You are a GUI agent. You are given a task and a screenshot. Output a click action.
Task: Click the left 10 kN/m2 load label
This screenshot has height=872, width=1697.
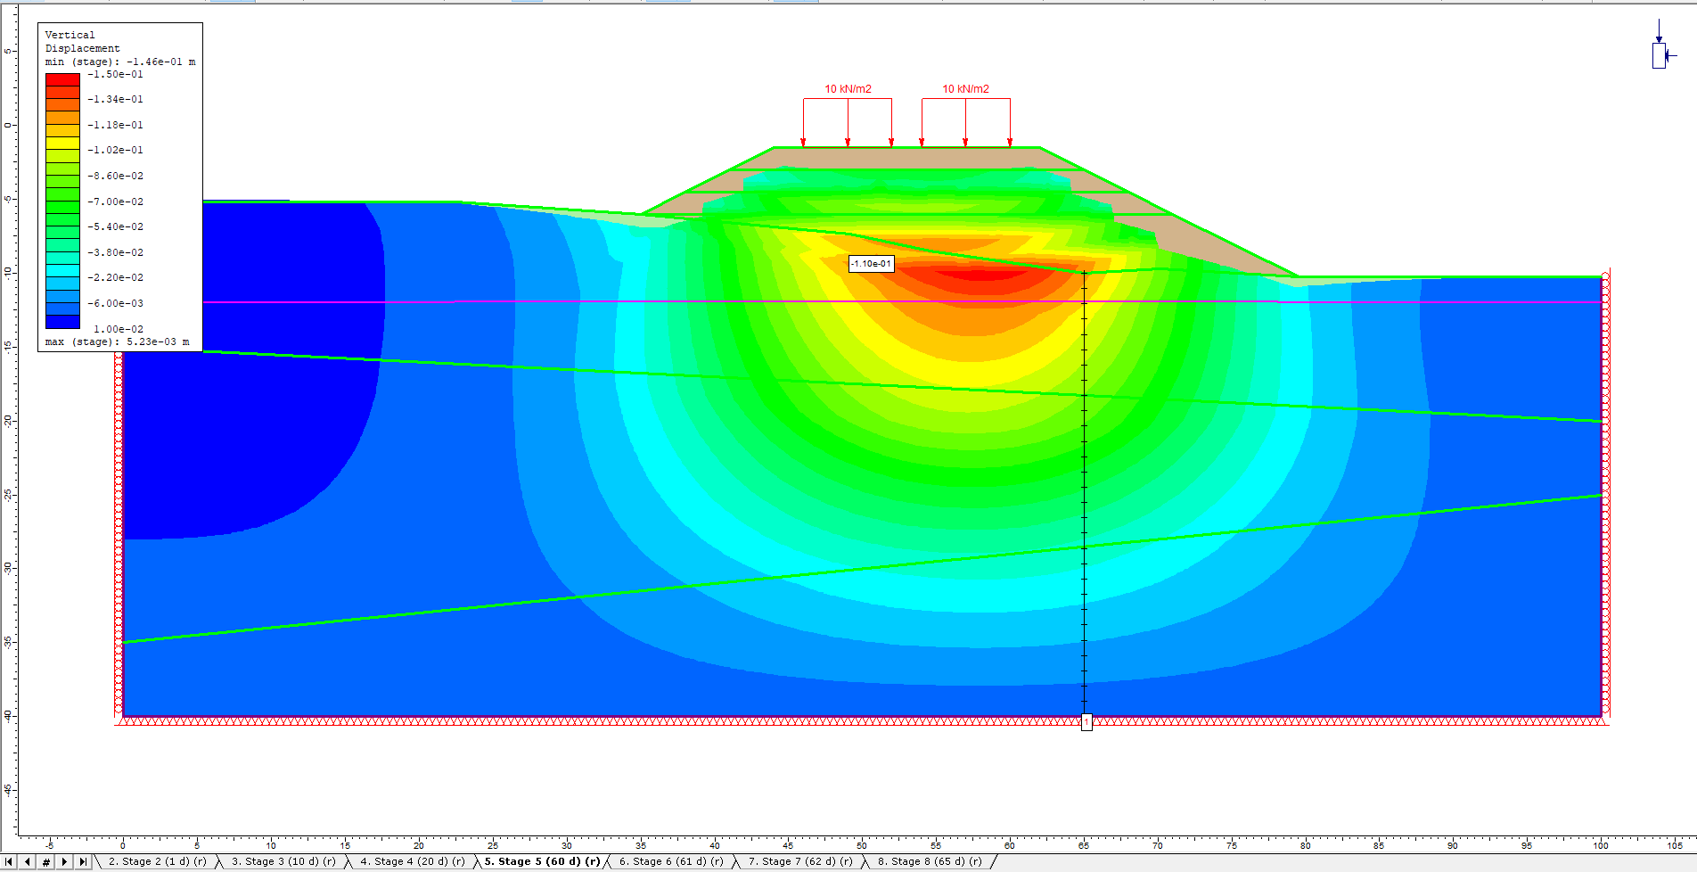(x=848, y=89)
